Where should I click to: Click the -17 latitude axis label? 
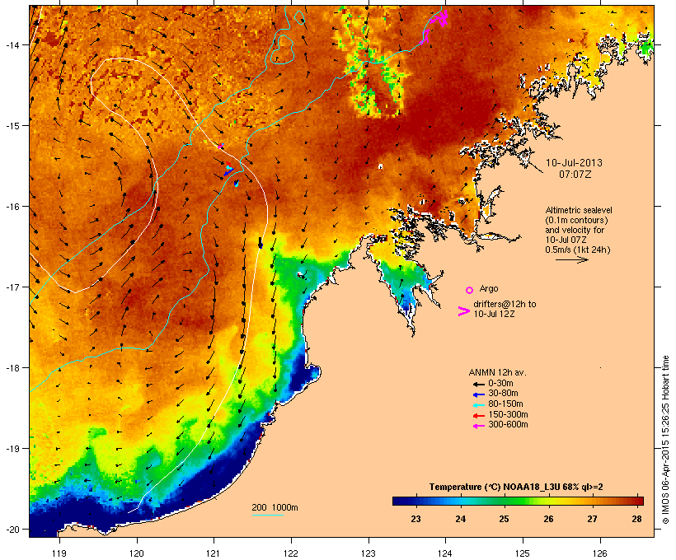coord(12,287)
